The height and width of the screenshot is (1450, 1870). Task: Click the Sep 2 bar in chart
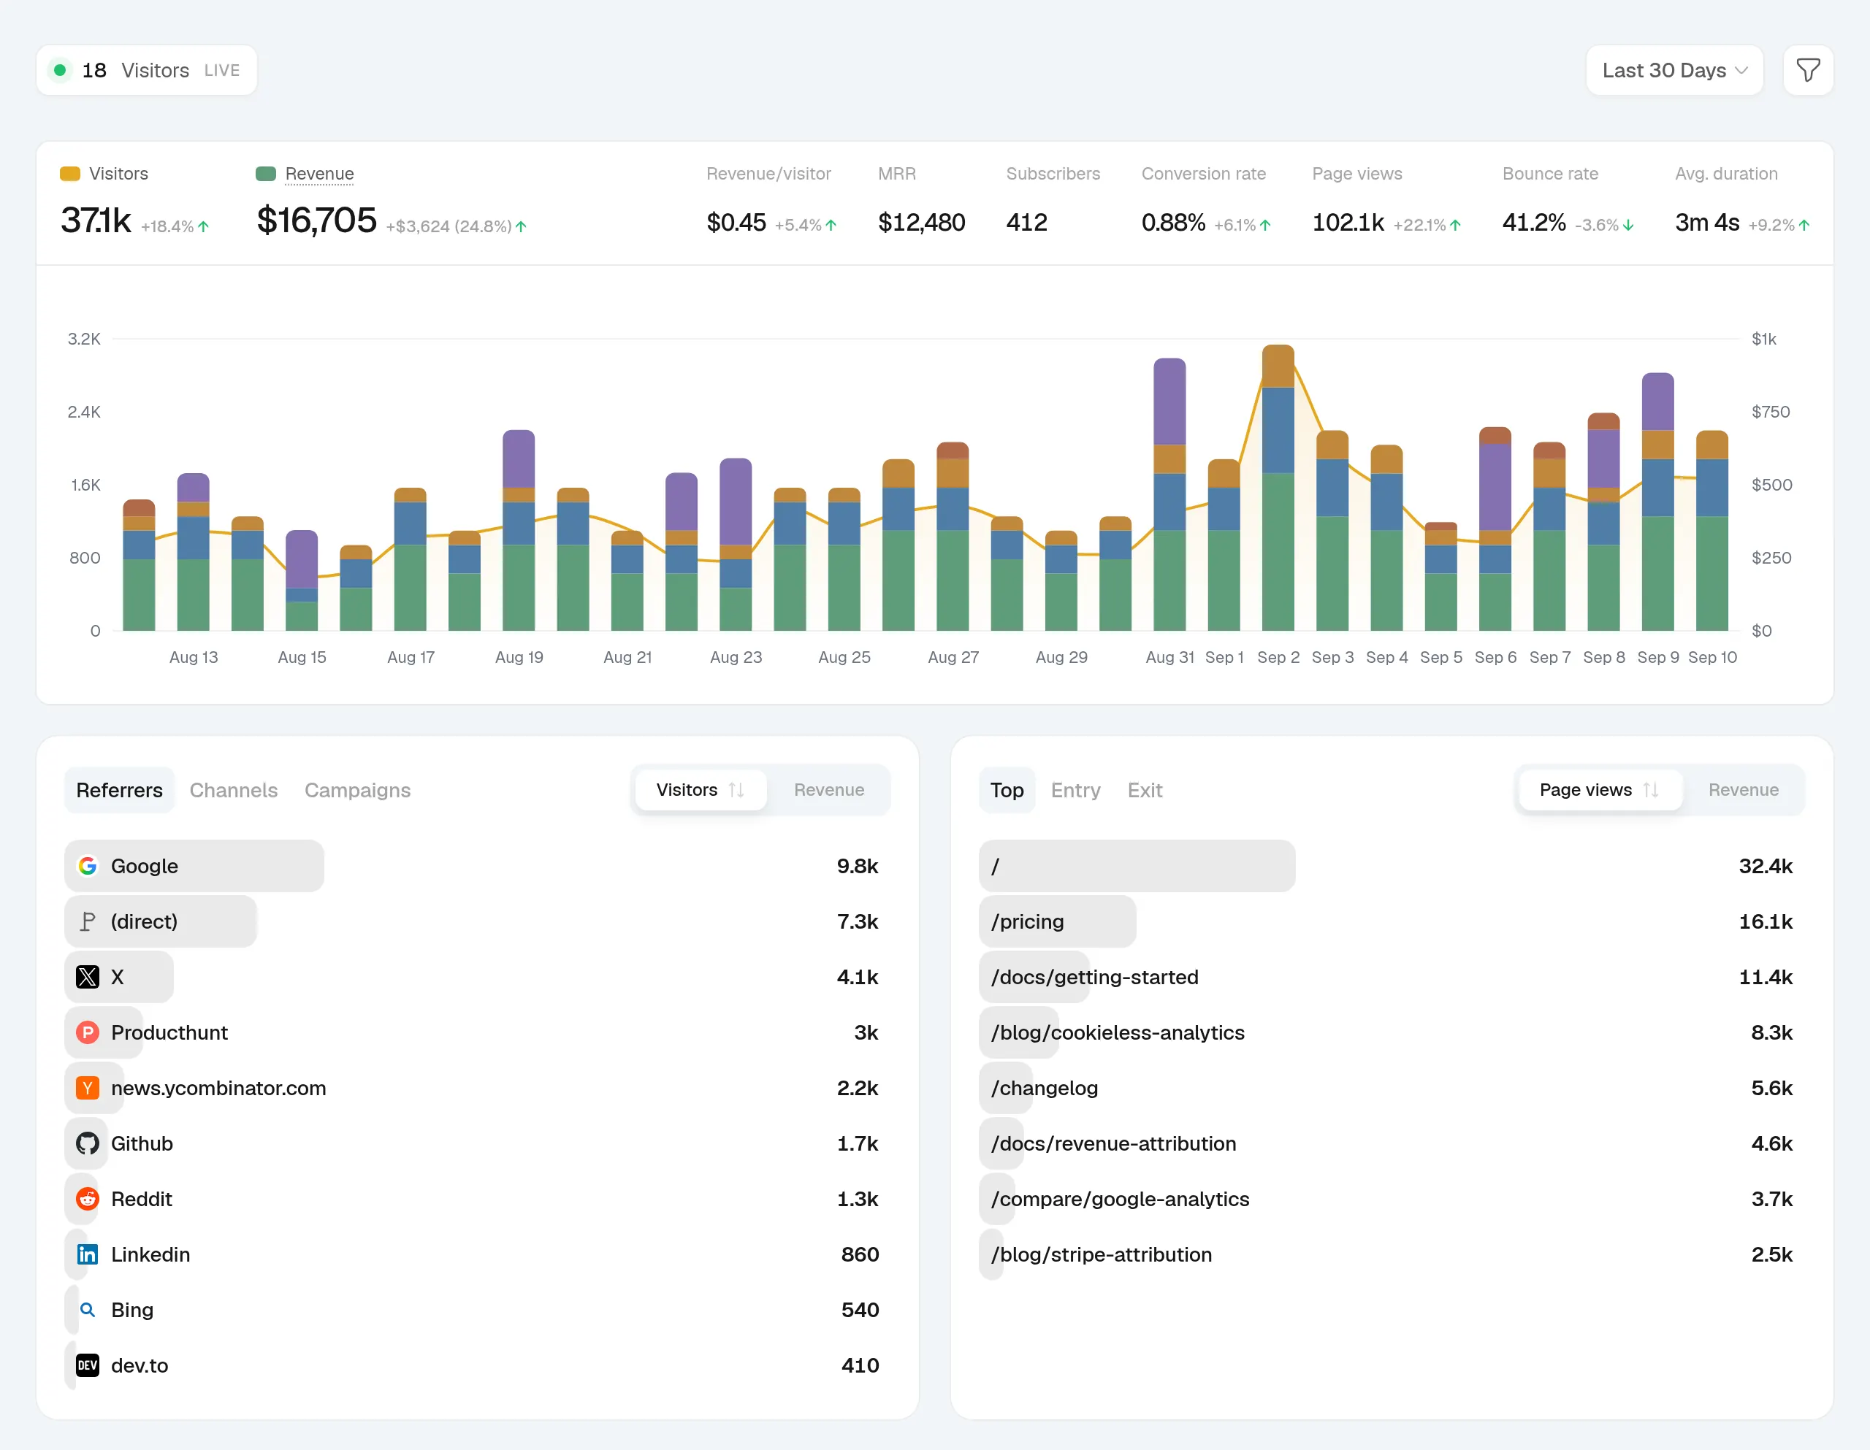[1278, 488]
